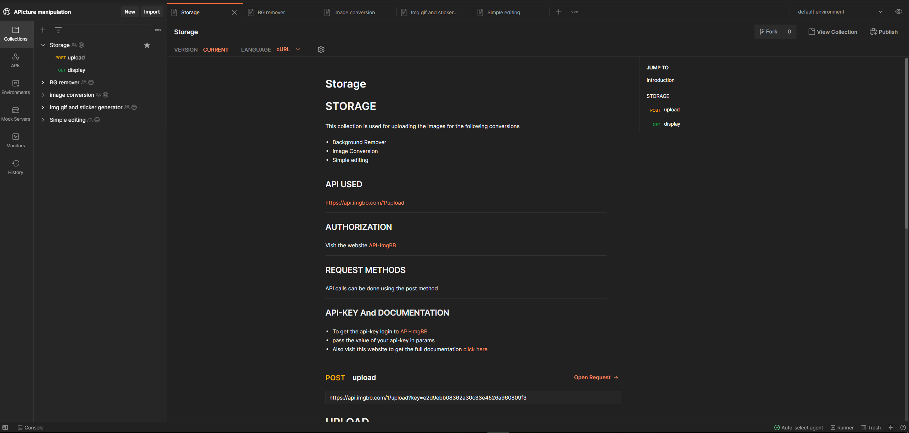Screen dimensions: 909x433
Task: Click the documentation settings gear icon
Action: pyautogui.click(x=321, y=49)
